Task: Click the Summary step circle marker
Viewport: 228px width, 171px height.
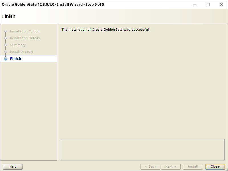Action: pyautogui.click(x=5, y=45)
